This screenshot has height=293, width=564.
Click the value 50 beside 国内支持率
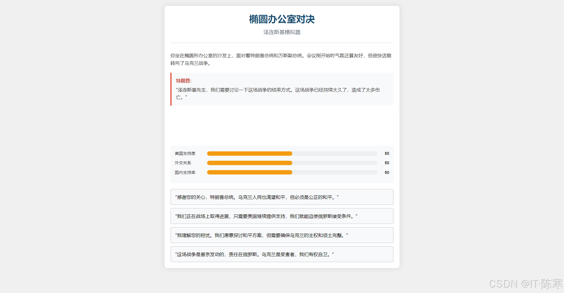point(387,172)
